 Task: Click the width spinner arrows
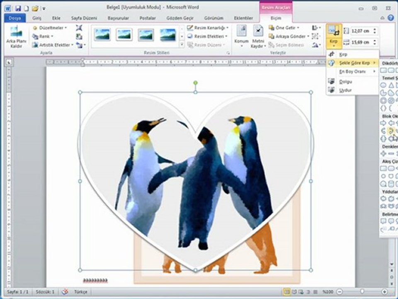coord(375,42)
